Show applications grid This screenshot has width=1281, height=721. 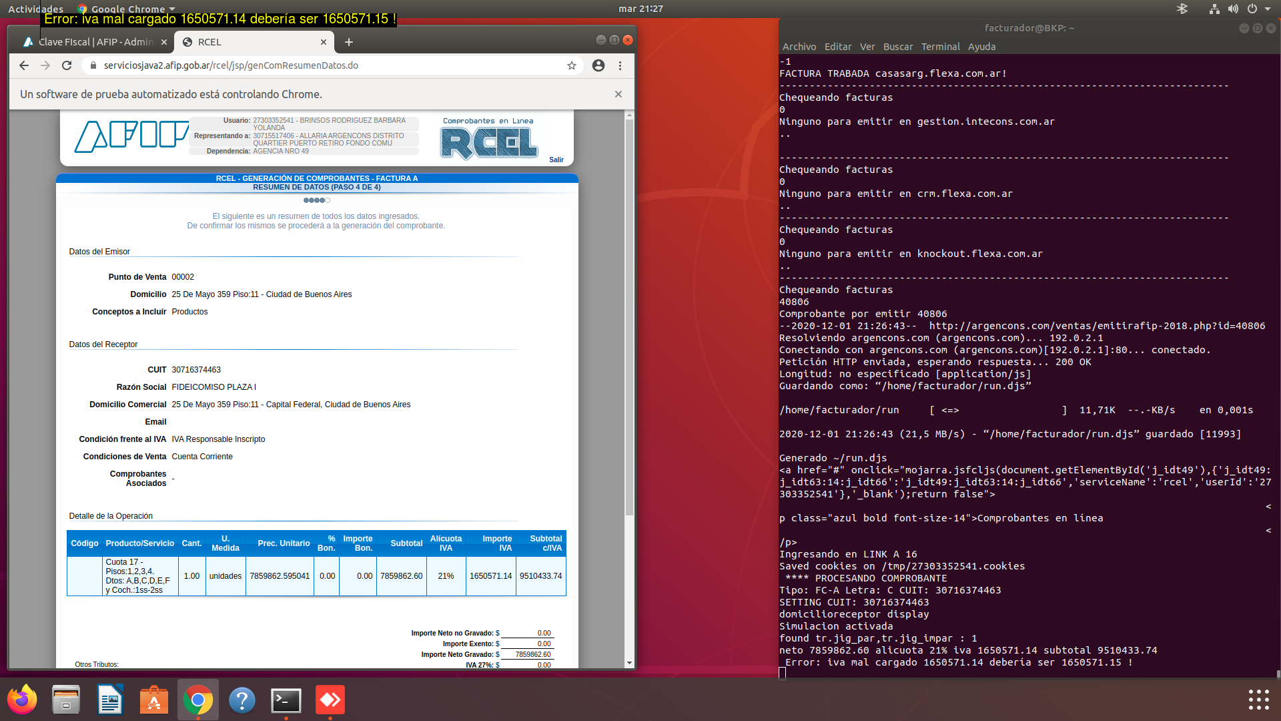click(x=1258, y=700)
